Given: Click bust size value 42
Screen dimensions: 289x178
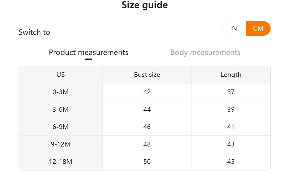Looking at the screenshot, I should click(x=147, y=92).
